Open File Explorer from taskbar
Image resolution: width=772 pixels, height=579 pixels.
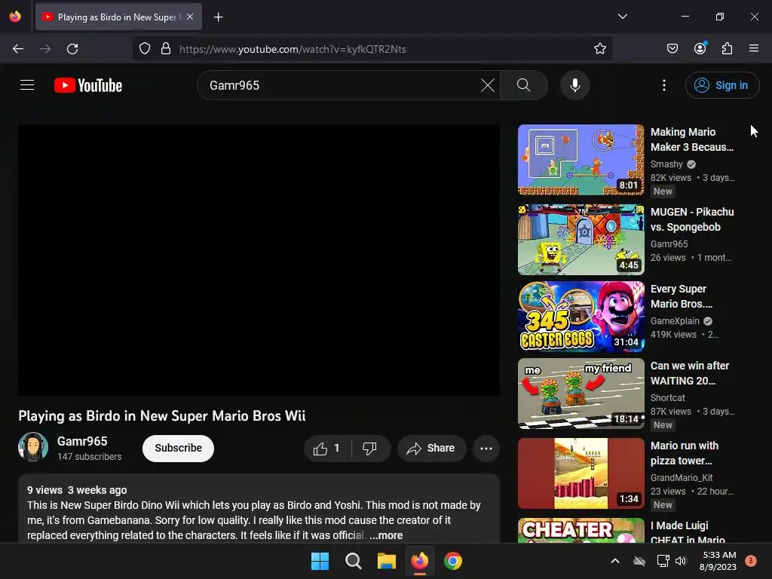[x=387, y=561]
